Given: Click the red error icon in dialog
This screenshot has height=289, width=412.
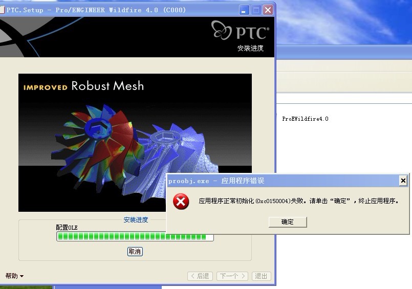Looking at the screenshot, I should [181, 202].
